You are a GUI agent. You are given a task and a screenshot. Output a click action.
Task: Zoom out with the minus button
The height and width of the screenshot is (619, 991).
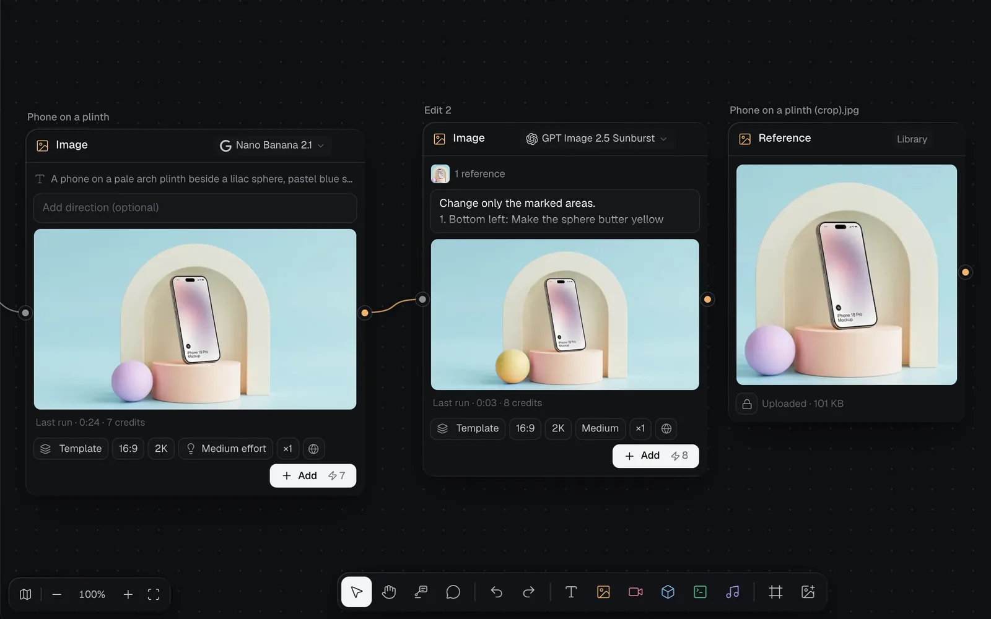57,594
